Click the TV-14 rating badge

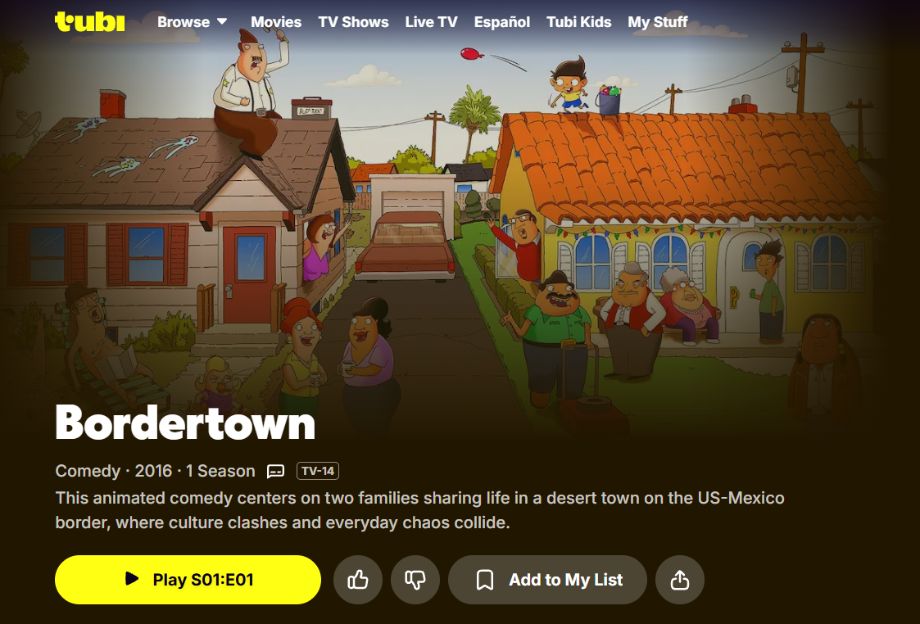(x=317, y=471)
